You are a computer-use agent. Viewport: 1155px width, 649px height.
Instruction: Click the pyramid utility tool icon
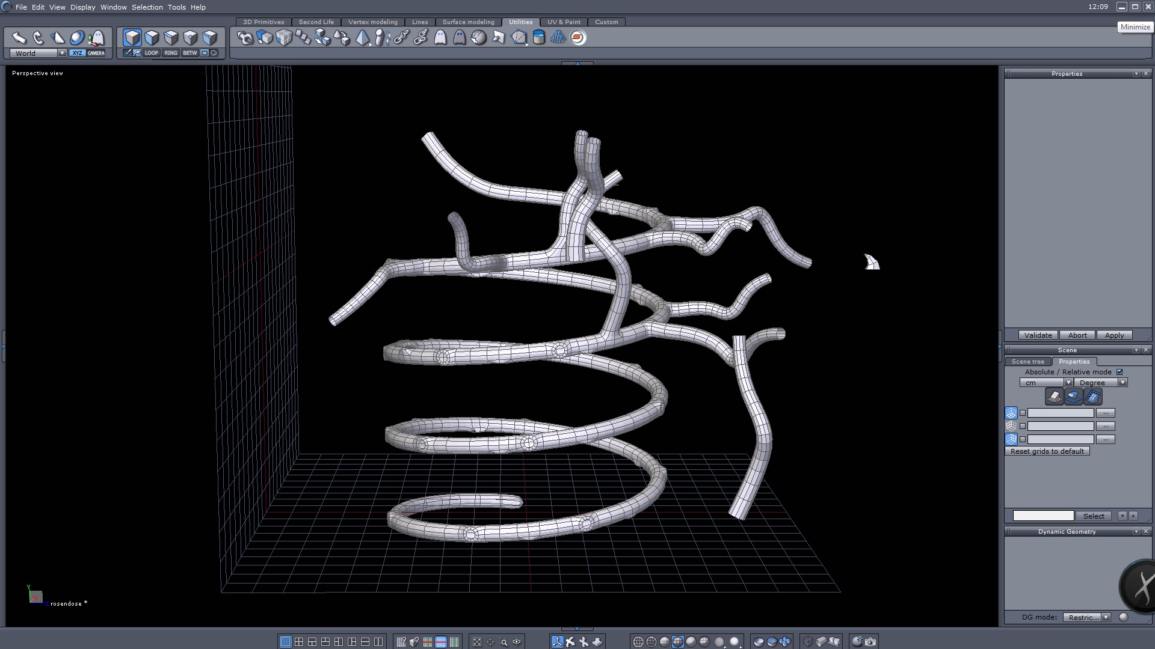click(362, 38)
